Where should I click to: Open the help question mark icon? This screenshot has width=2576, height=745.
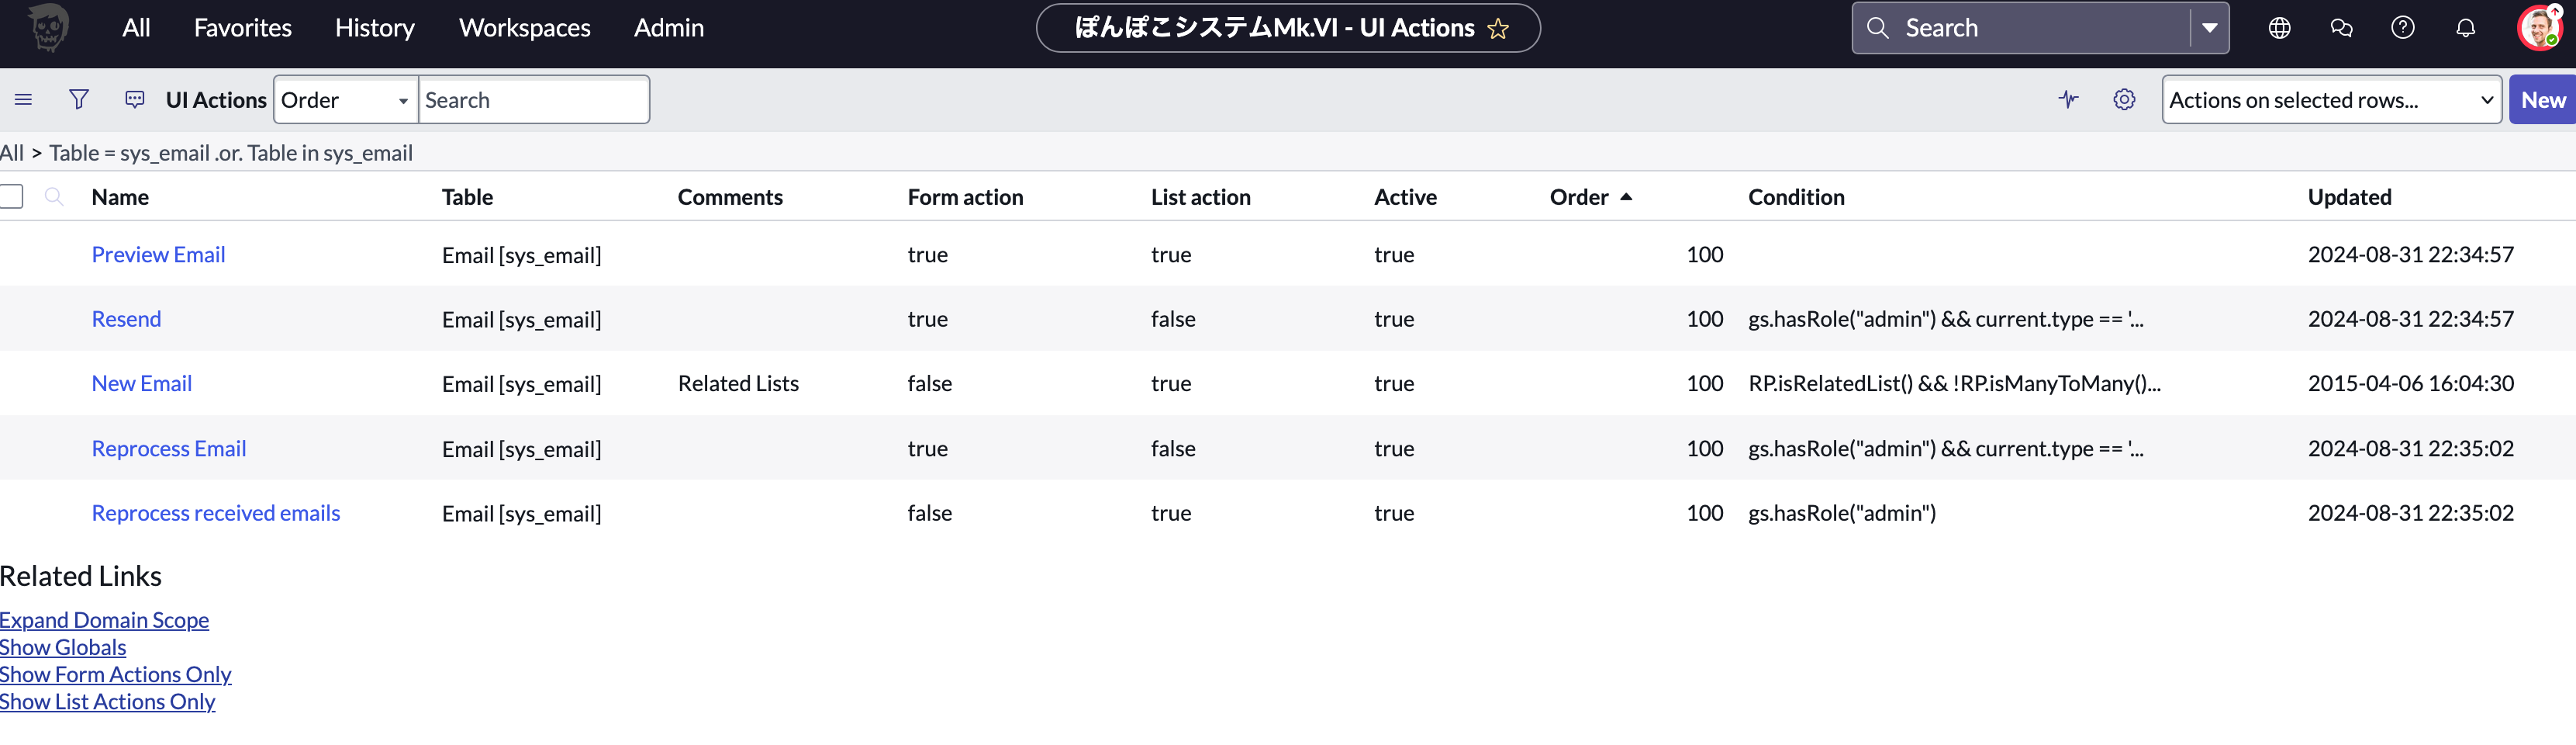[x=2402, y=28]
